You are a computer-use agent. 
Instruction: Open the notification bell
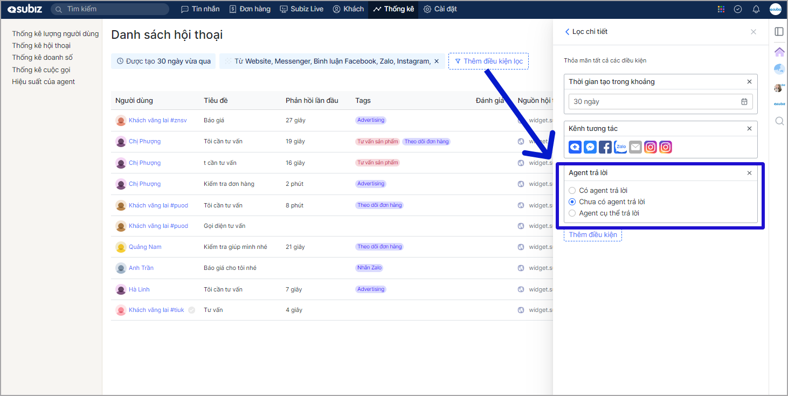pos(756,9)
